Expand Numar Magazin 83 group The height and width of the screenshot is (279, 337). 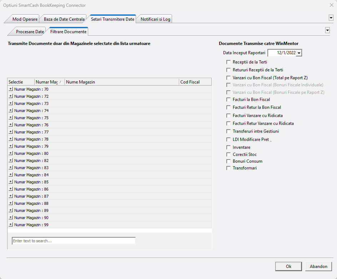pos(11,167)
